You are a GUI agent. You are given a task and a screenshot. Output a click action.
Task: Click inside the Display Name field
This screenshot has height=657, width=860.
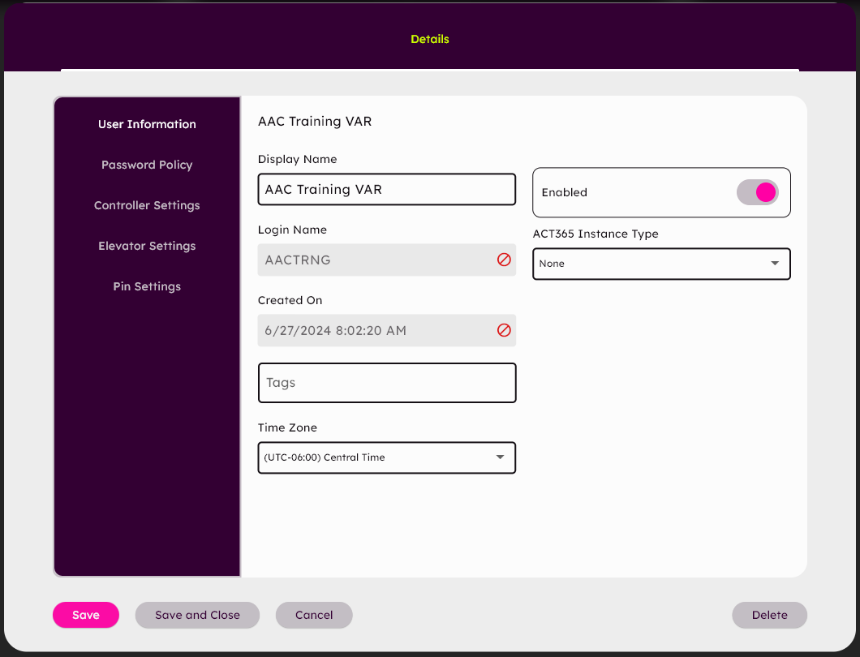coord(386,189)
